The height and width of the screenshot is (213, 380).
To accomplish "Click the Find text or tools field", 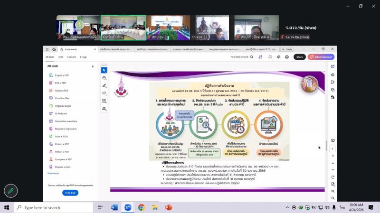I will point(241,57).
